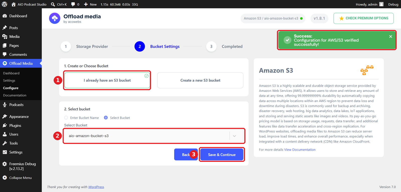The height and width of the screenshot is (192, 401).
Task: Click the Freemius Debug menu label
Action: click(x=23, y=166)
